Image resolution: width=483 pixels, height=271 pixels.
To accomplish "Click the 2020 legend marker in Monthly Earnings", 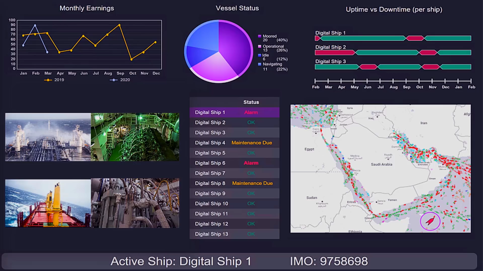I will click(114, 80).
